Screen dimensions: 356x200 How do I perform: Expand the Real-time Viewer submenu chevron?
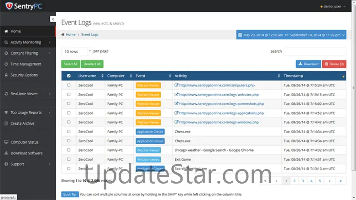tap(49, 94)
